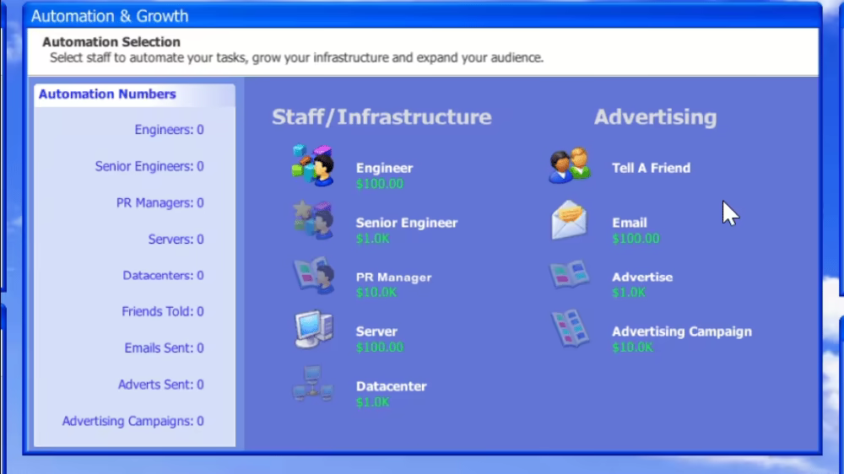Viewport: 844px width, 474px height.
Task: Click the Email advertising label
Action: coord(630,223)
